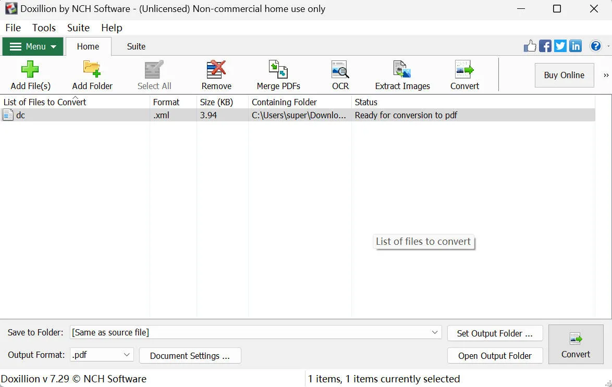
Task: Click the Twitter icon near top right
Action: (x=560, y=46)
